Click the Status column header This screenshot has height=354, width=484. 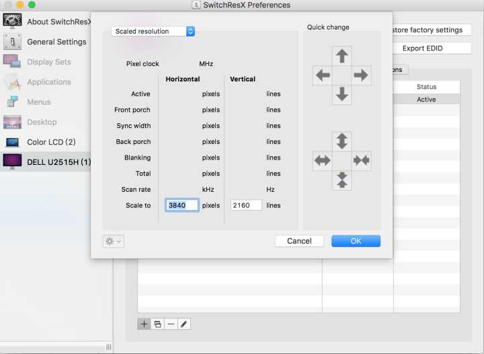(x=426, y=87)
